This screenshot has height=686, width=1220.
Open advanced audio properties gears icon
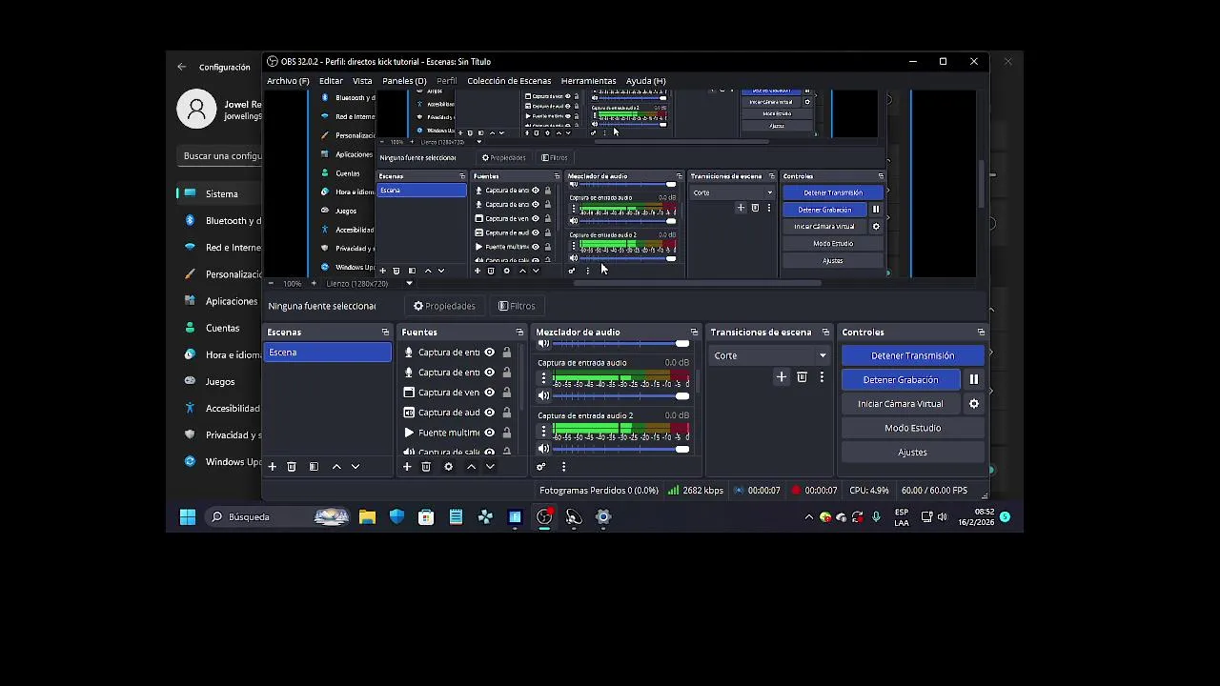click(541, 467)
